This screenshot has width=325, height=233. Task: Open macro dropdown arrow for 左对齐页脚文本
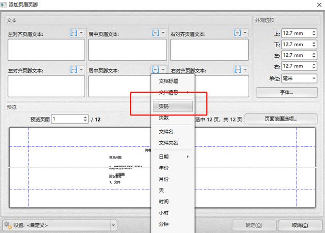[x=81, y=69]
